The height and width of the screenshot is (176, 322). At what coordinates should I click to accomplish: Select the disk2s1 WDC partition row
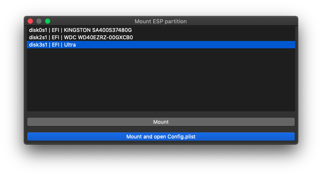click(161, 38)
